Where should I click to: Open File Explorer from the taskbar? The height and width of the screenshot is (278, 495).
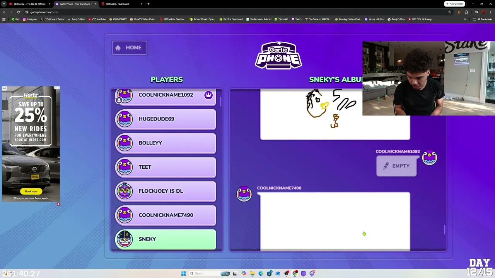tap(252, 273)
